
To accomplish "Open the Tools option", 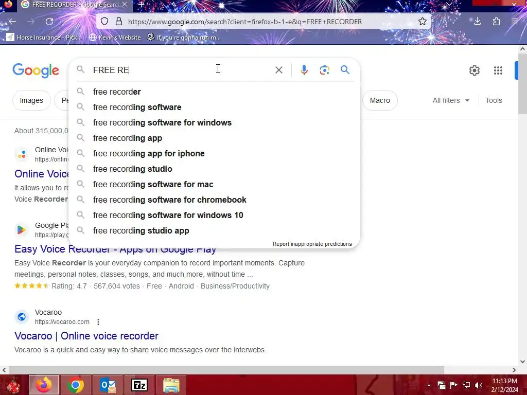I will point(494,100).
